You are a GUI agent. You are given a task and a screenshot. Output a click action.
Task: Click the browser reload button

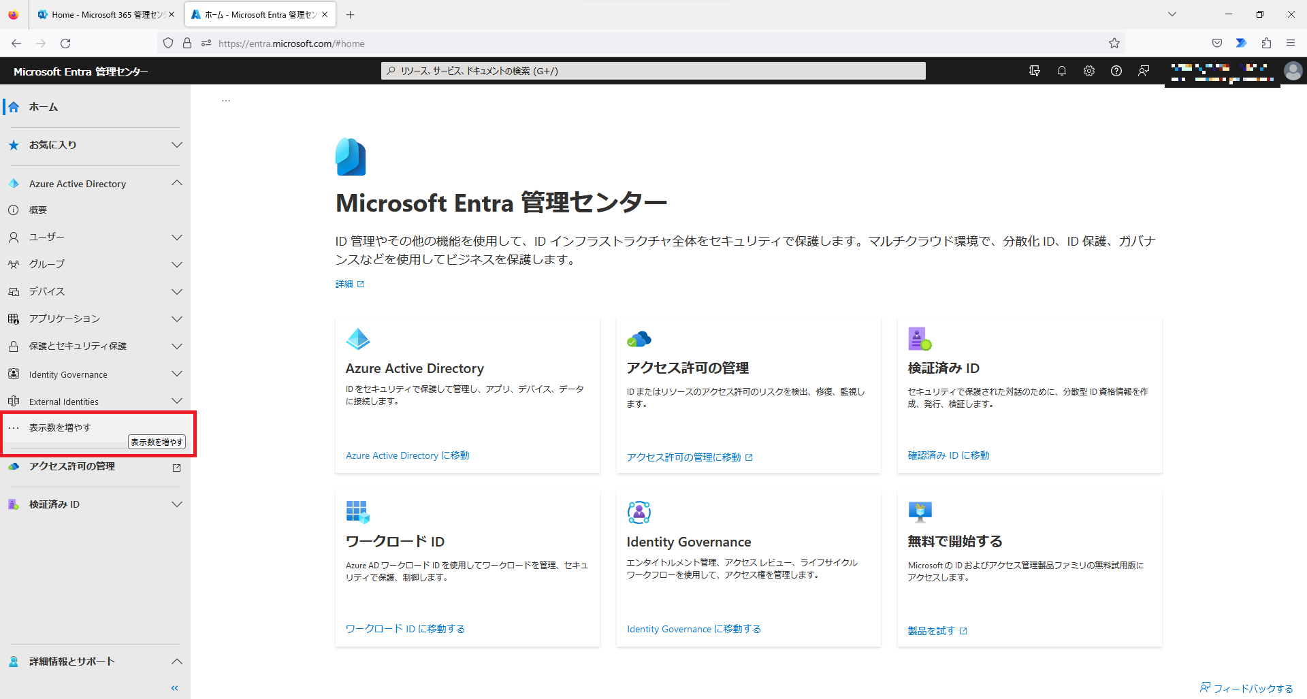[65, 43]
